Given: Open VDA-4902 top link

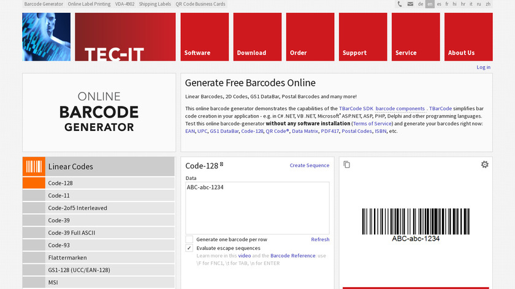Looking at the screenshot, I should pyautogui.click(x=124, y=4).
